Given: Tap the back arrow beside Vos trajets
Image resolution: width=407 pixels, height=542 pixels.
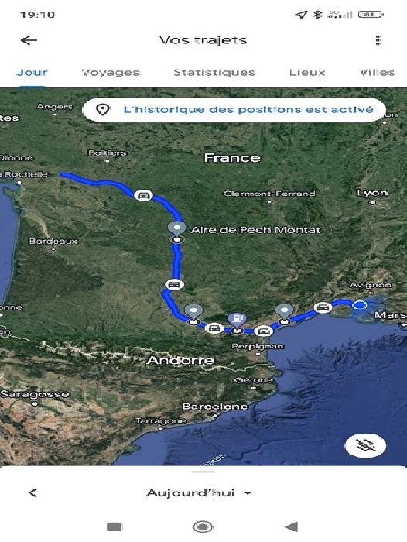Looking at the screenshot, I should click(29, 40).
